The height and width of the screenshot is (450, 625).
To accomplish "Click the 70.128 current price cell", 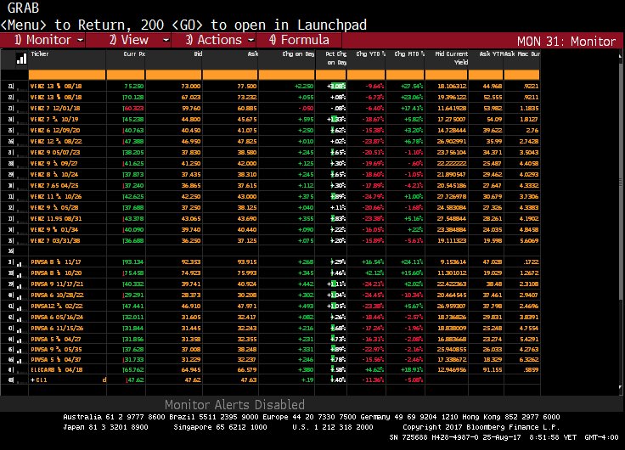I will (x=133, y=98).
